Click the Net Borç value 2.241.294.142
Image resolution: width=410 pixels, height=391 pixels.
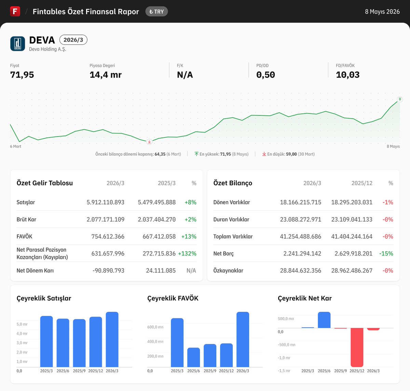click(302, 253)
